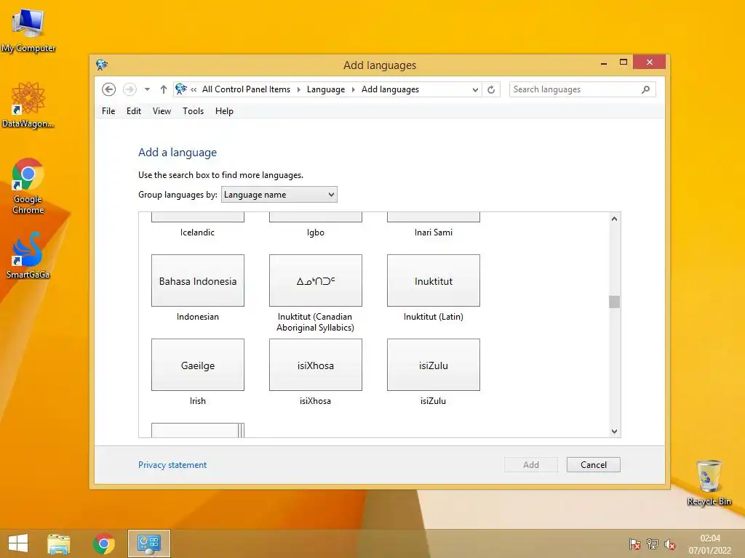
Task: Navigate to All Control Panel Items breadcrumb
Action: point(246,89)
